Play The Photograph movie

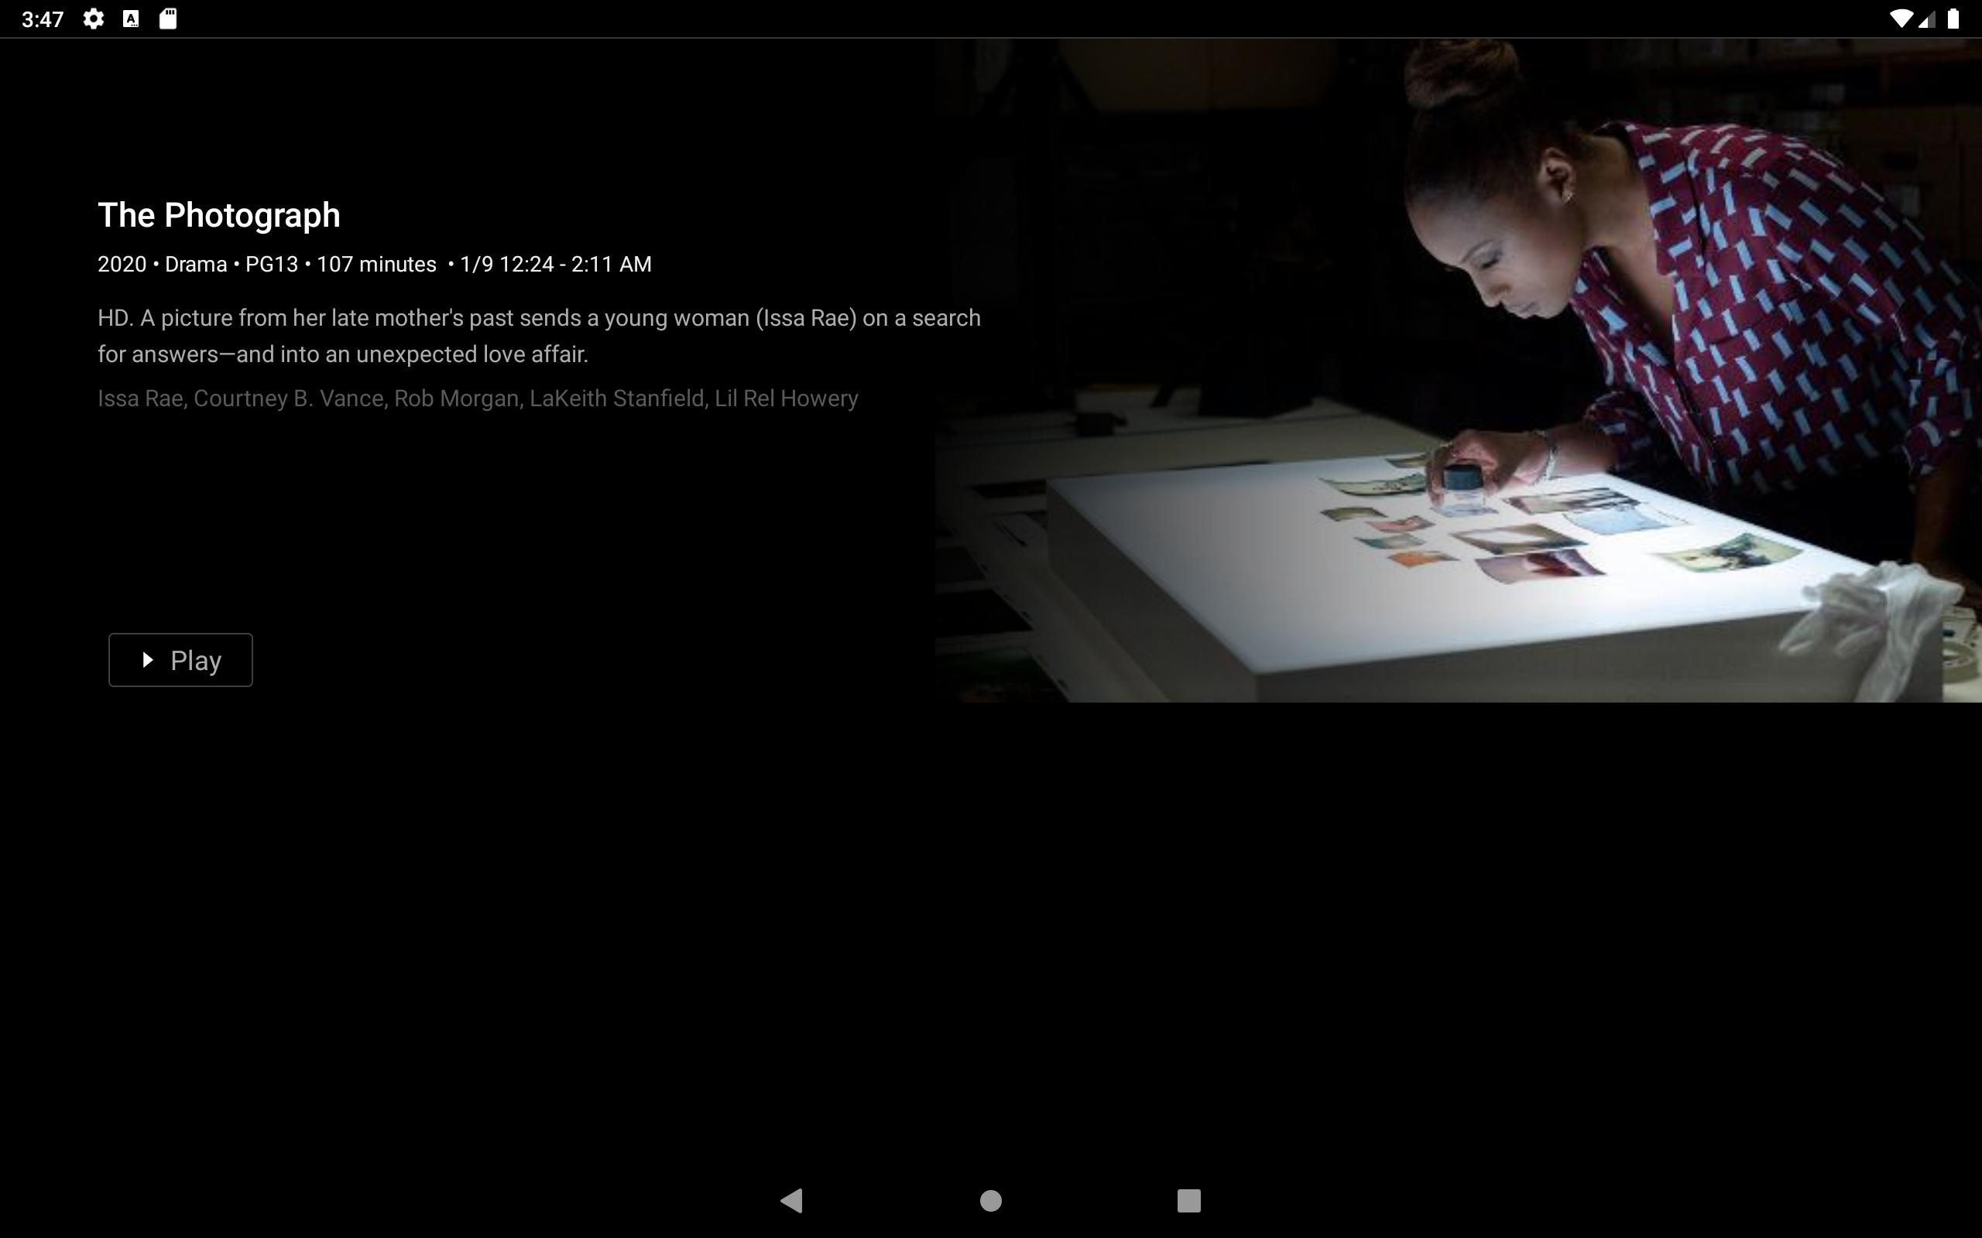coord(180,660)
